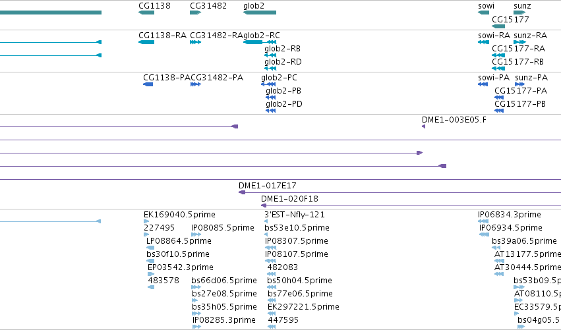Select the sunz gene arrow
Viewport: 561px width, 330px height.
[519, 13]
